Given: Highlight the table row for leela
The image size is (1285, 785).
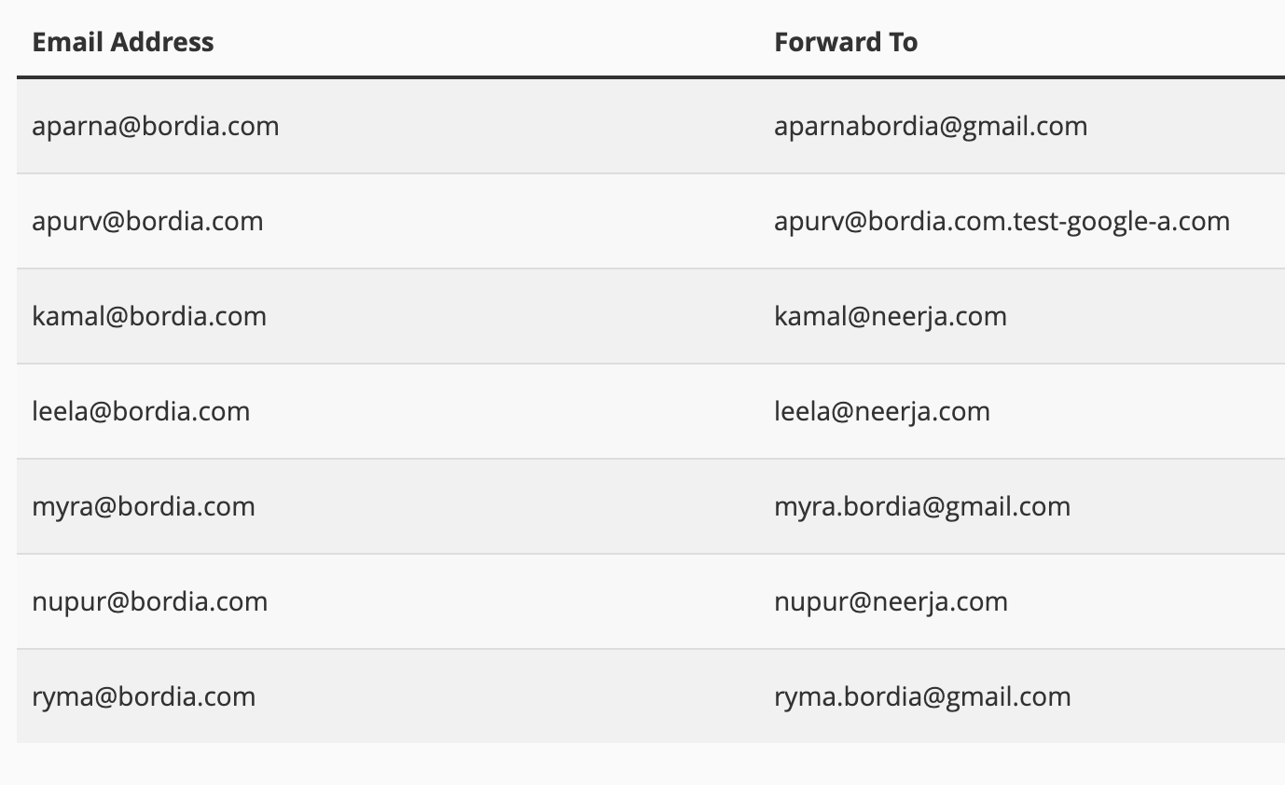Looking at the screenshot, I should coord(513,411).
